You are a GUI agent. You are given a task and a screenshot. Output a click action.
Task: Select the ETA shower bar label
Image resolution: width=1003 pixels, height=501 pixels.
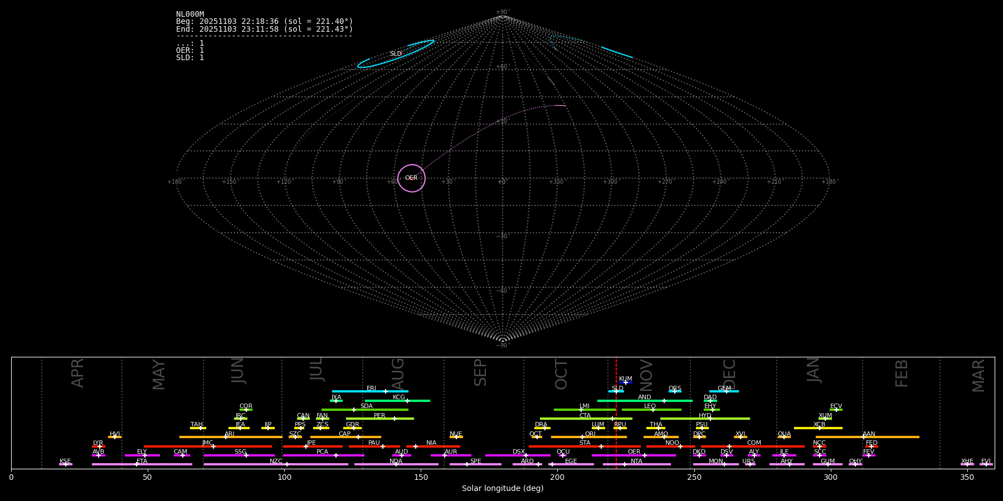click(x=142, y=461)
